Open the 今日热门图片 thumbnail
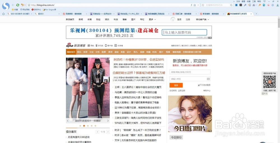This screenshot has height=143, width=280. click(190, 114)
